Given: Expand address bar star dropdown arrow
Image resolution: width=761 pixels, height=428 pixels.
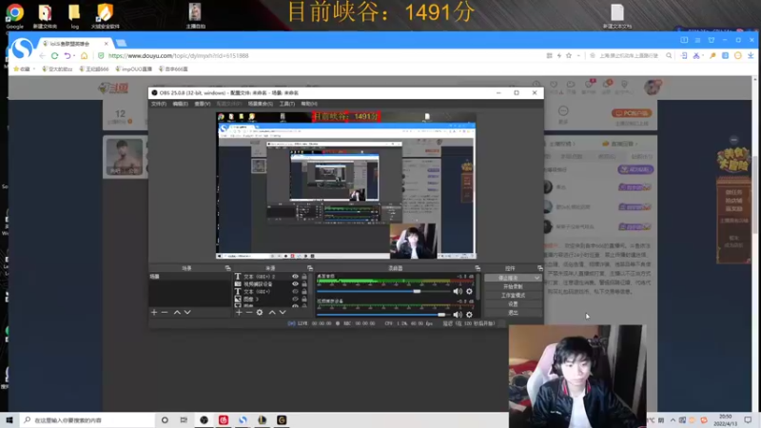Looking at the screenshot, I should pyautogui.click(x=578, y=56).
